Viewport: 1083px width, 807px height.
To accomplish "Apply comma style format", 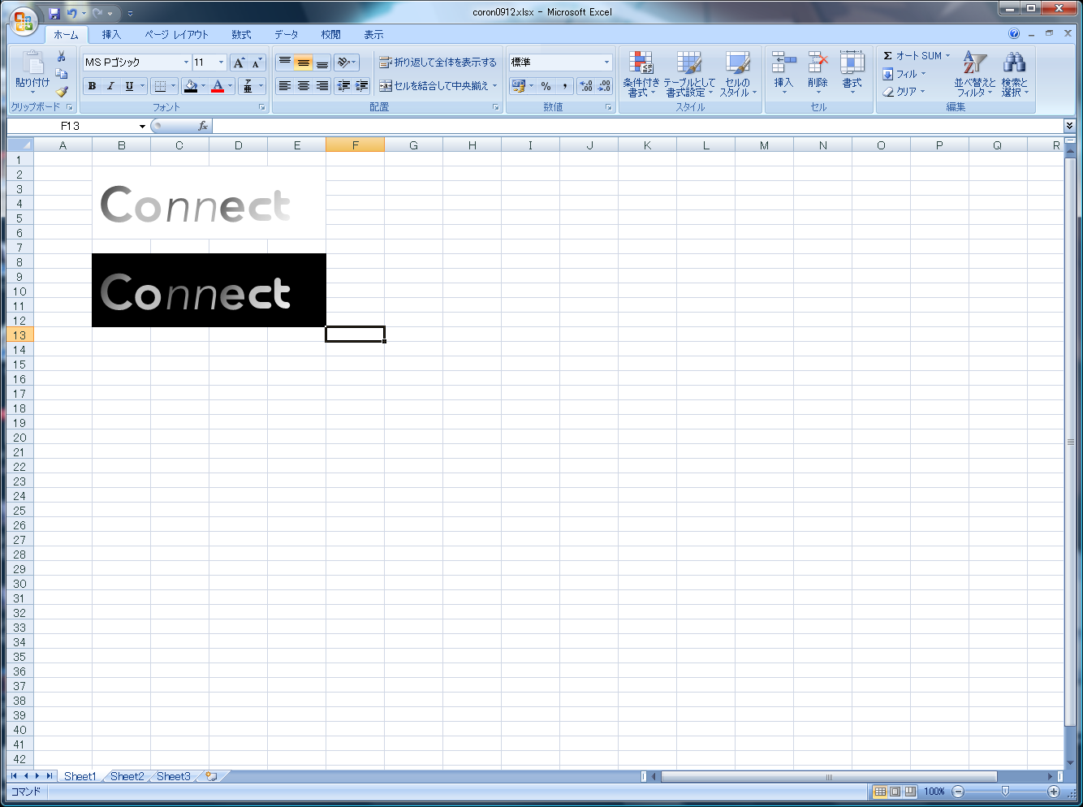I will (x=565, y=86).
